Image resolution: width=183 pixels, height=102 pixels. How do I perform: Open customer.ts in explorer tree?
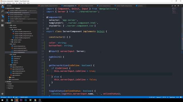(17, 59)
